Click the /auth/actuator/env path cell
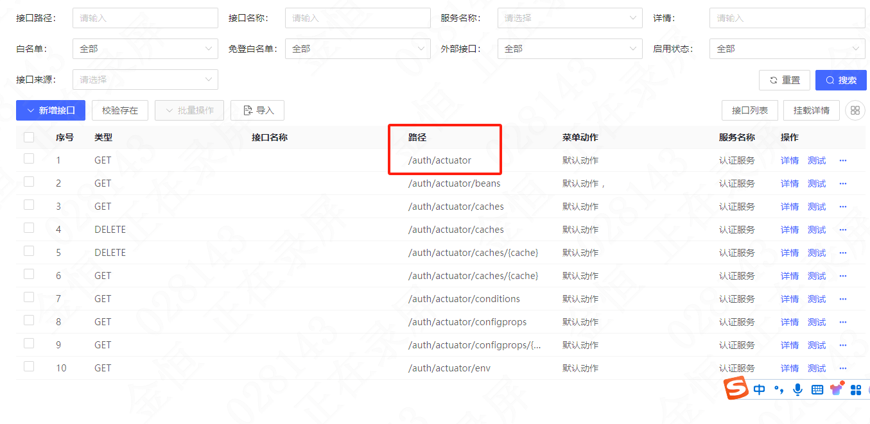 pos(449,368)
